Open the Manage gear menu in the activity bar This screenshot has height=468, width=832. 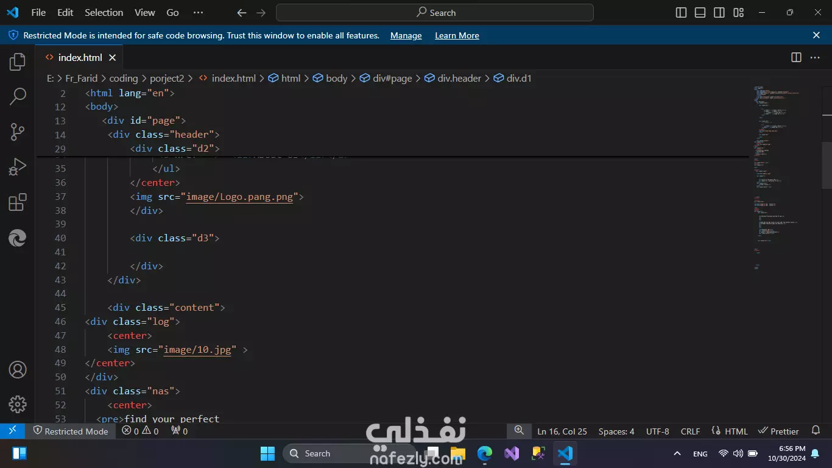18,404
